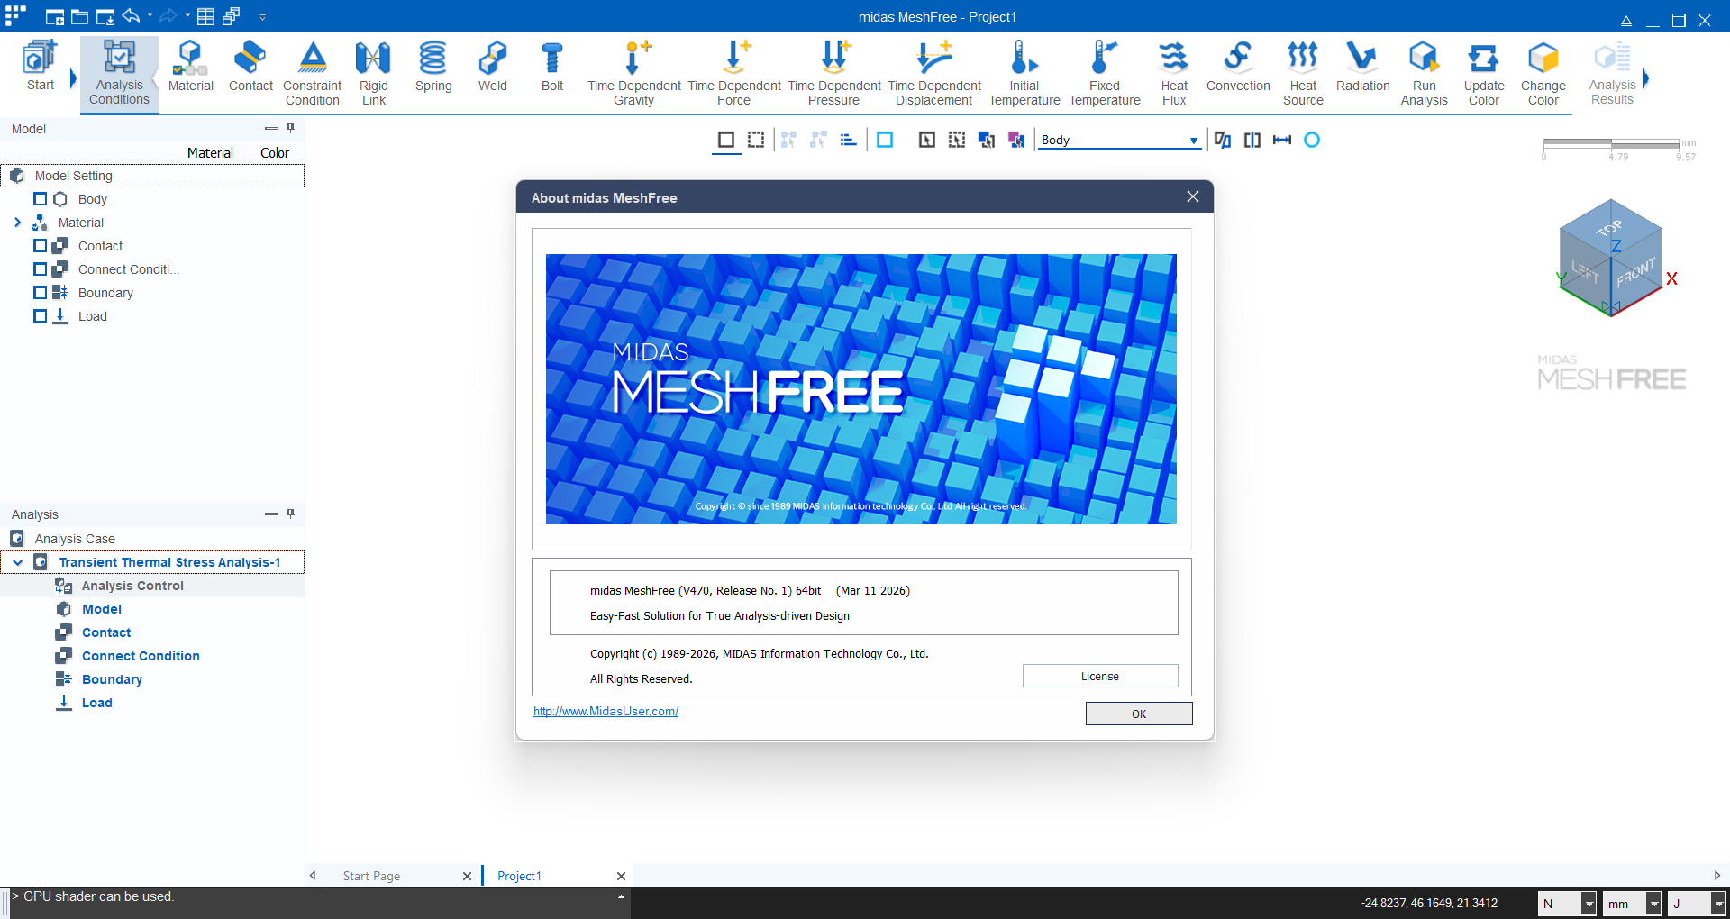Add a Radiation condition
Viewport: 1730px width, 919px height.
[1362, 67]
